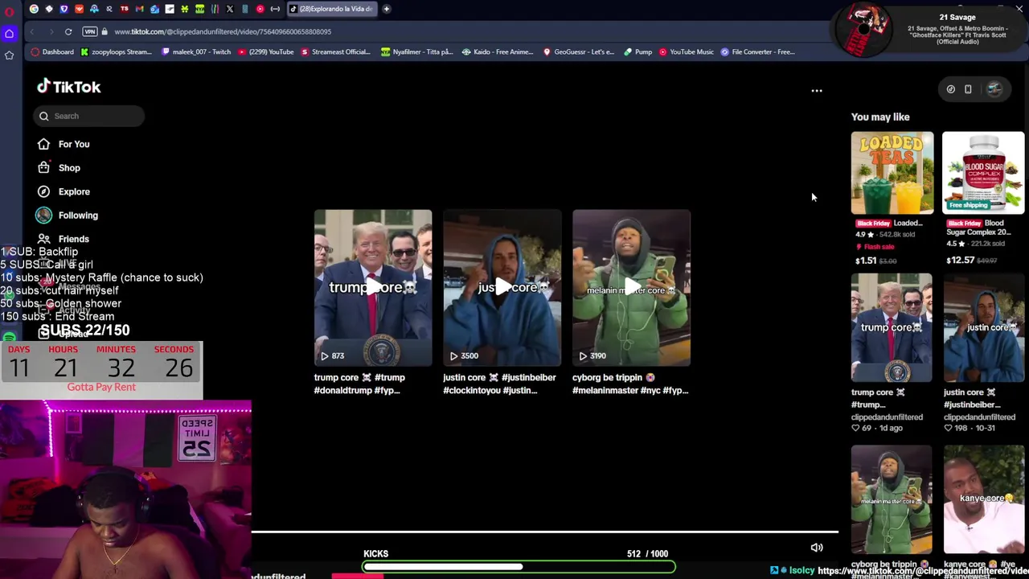The height and width of the screenshot is (579, 1029).
Task: Open the File Converter bookmark
Action: pyautogui.click(x=758, y=51)
